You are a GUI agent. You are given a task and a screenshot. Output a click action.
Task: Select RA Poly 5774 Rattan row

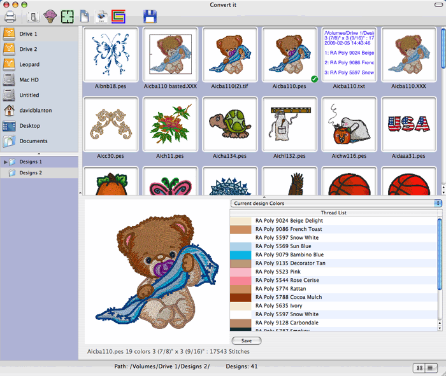click(x=333, y=289)
